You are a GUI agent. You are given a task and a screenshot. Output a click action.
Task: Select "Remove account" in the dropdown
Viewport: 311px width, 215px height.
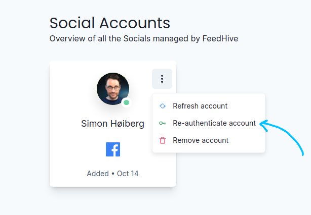coord(201,140)
